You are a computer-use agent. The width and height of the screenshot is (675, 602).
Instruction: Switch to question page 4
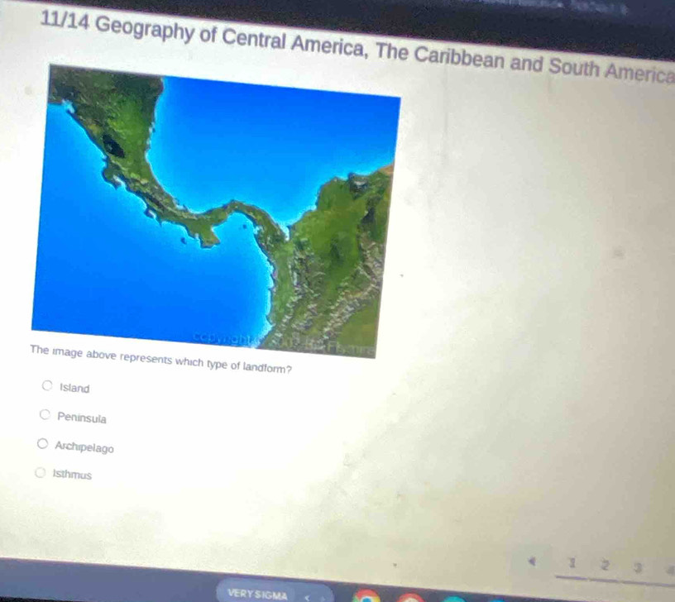[x=668, y=567]
